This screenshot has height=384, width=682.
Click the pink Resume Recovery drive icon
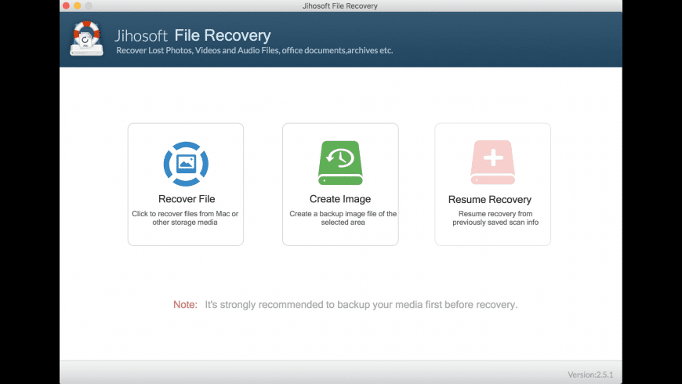click(493, 162)
